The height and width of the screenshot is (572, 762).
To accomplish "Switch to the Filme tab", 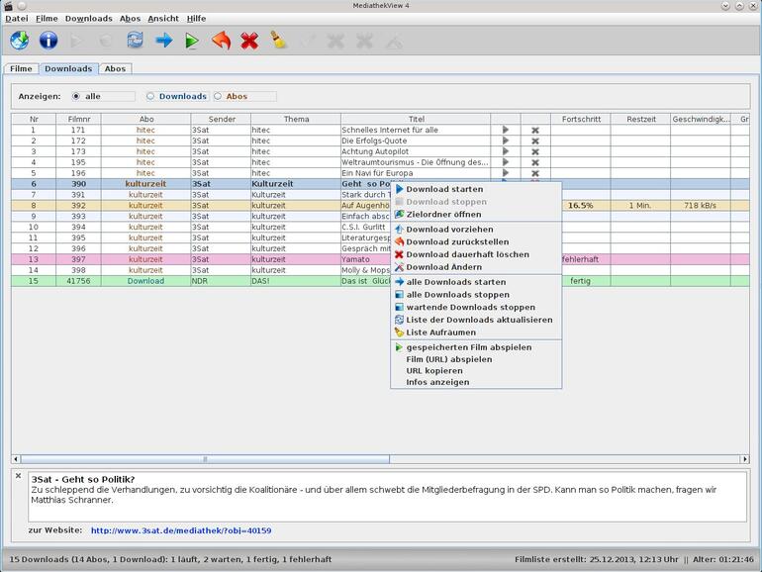I will click(x=20, y=69).
